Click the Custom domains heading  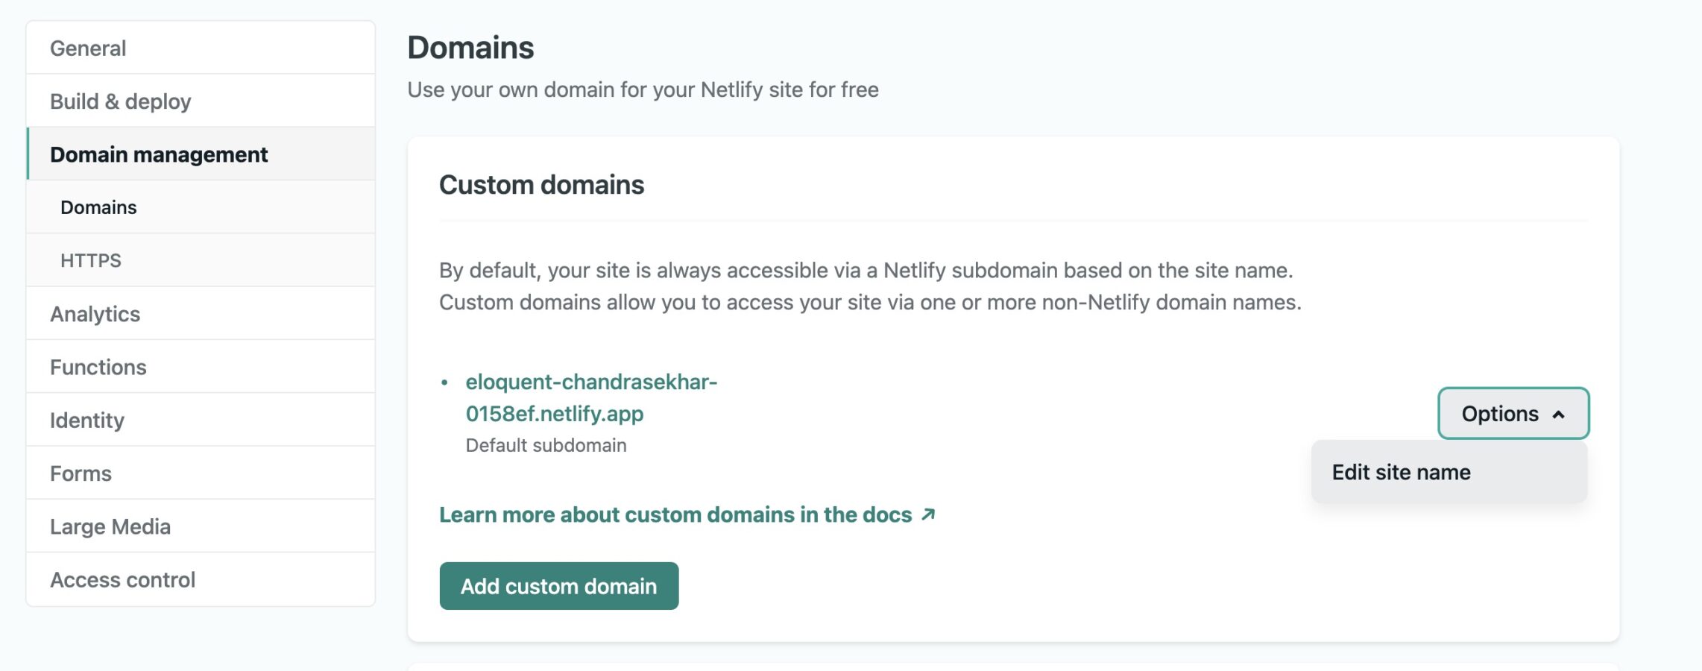tap(541, 185)
